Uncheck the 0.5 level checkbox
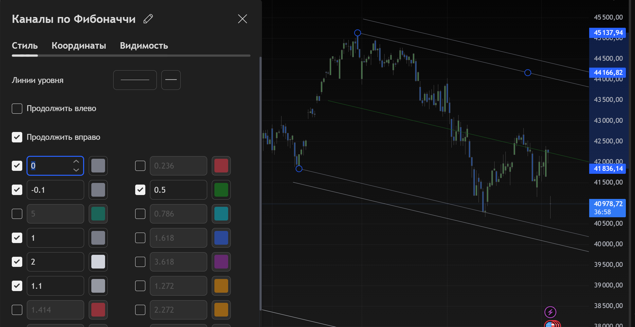Image resolution: width=635 pixels, height=327 pixels. pyautogui.click(x=140, y=190)
